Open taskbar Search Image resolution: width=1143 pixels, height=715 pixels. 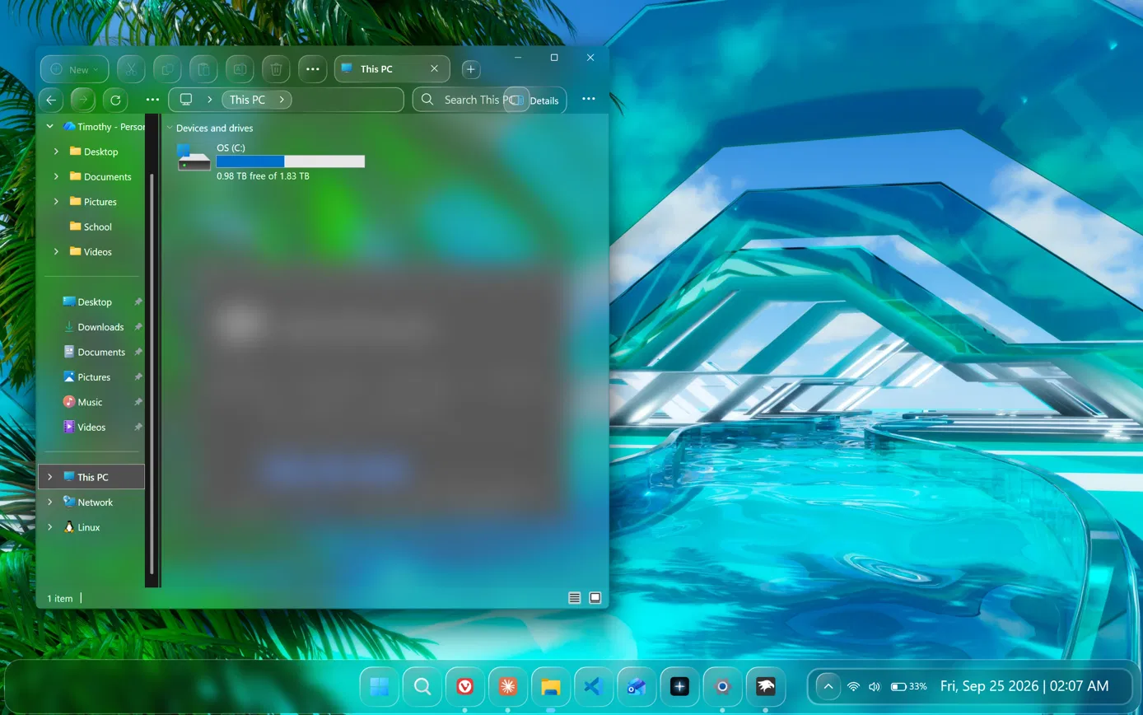tap(422, 686)
